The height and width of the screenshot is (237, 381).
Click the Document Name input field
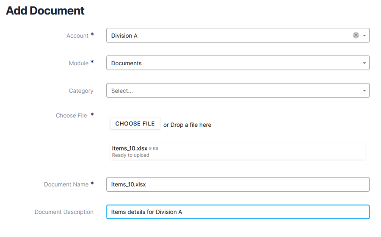tap(238, 184)
